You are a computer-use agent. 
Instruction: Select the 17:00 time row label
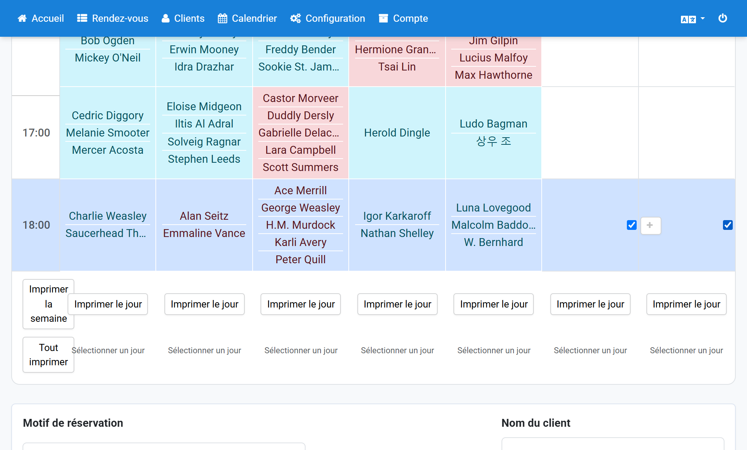[36, 133]
